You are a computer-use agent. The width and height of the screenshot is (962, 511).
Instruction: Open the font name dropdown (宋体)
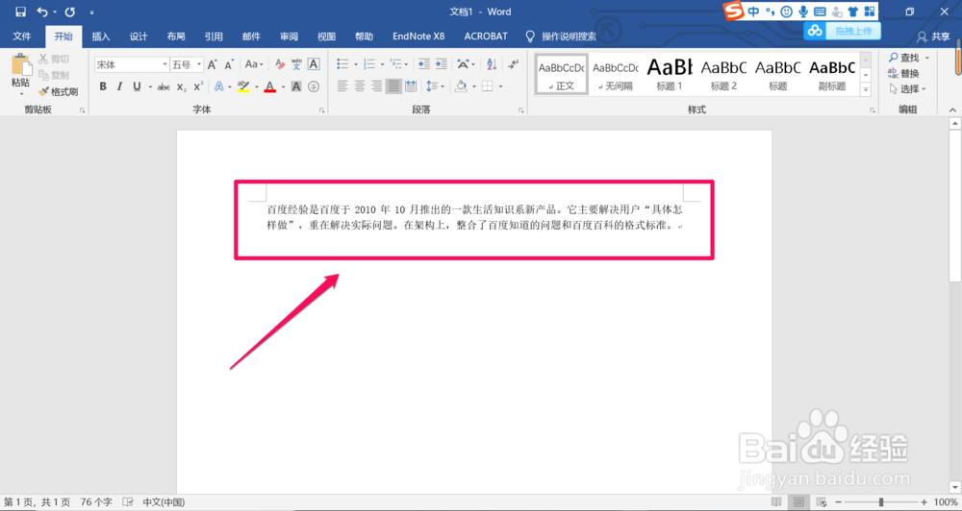click(x=165, y=64)
